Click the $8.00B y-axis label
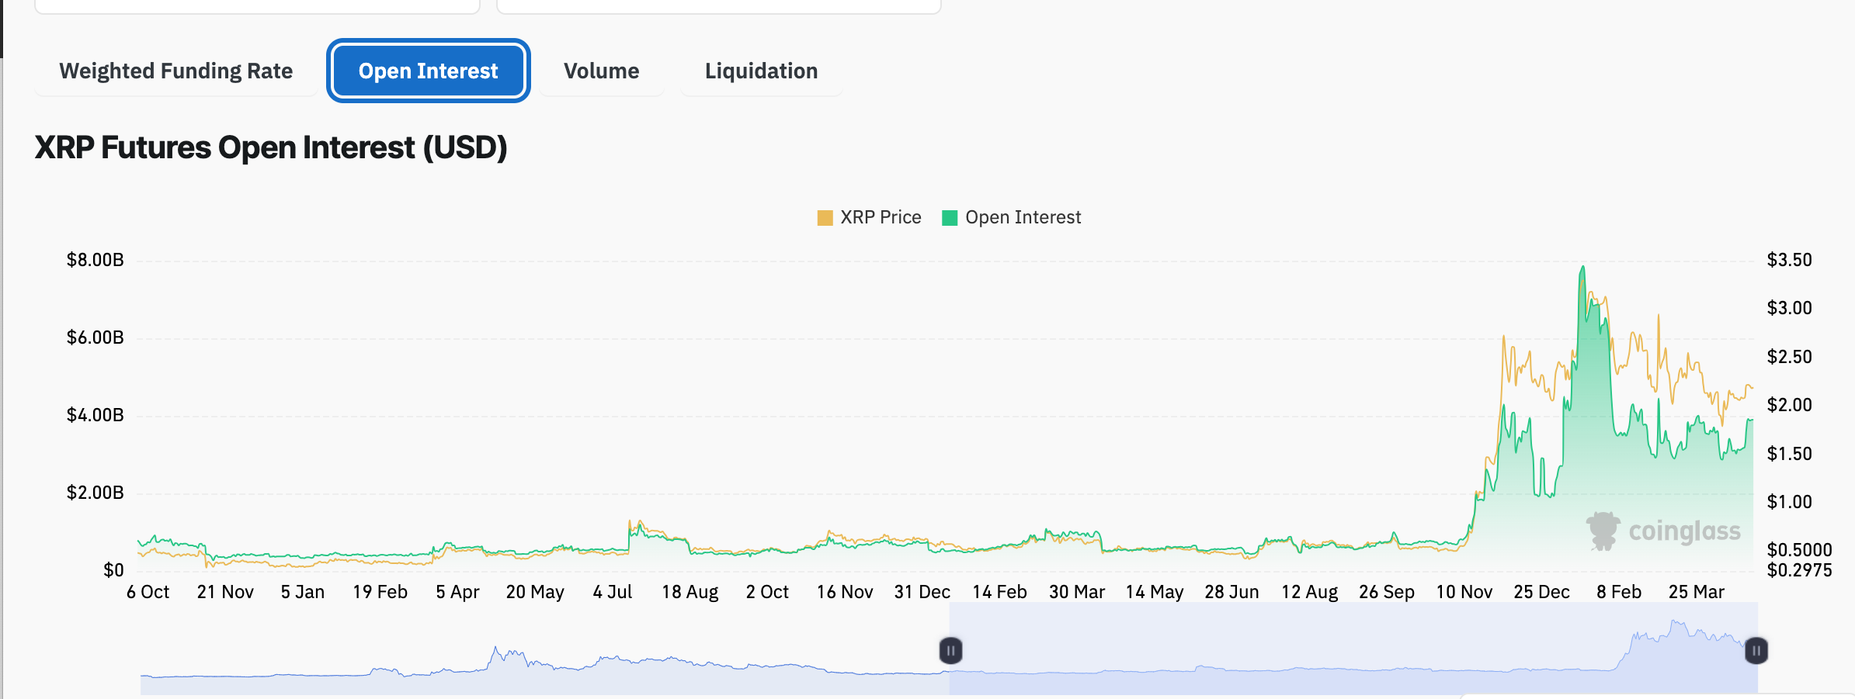The height and width of the screenshot is (699, 1855). point(95,260)
